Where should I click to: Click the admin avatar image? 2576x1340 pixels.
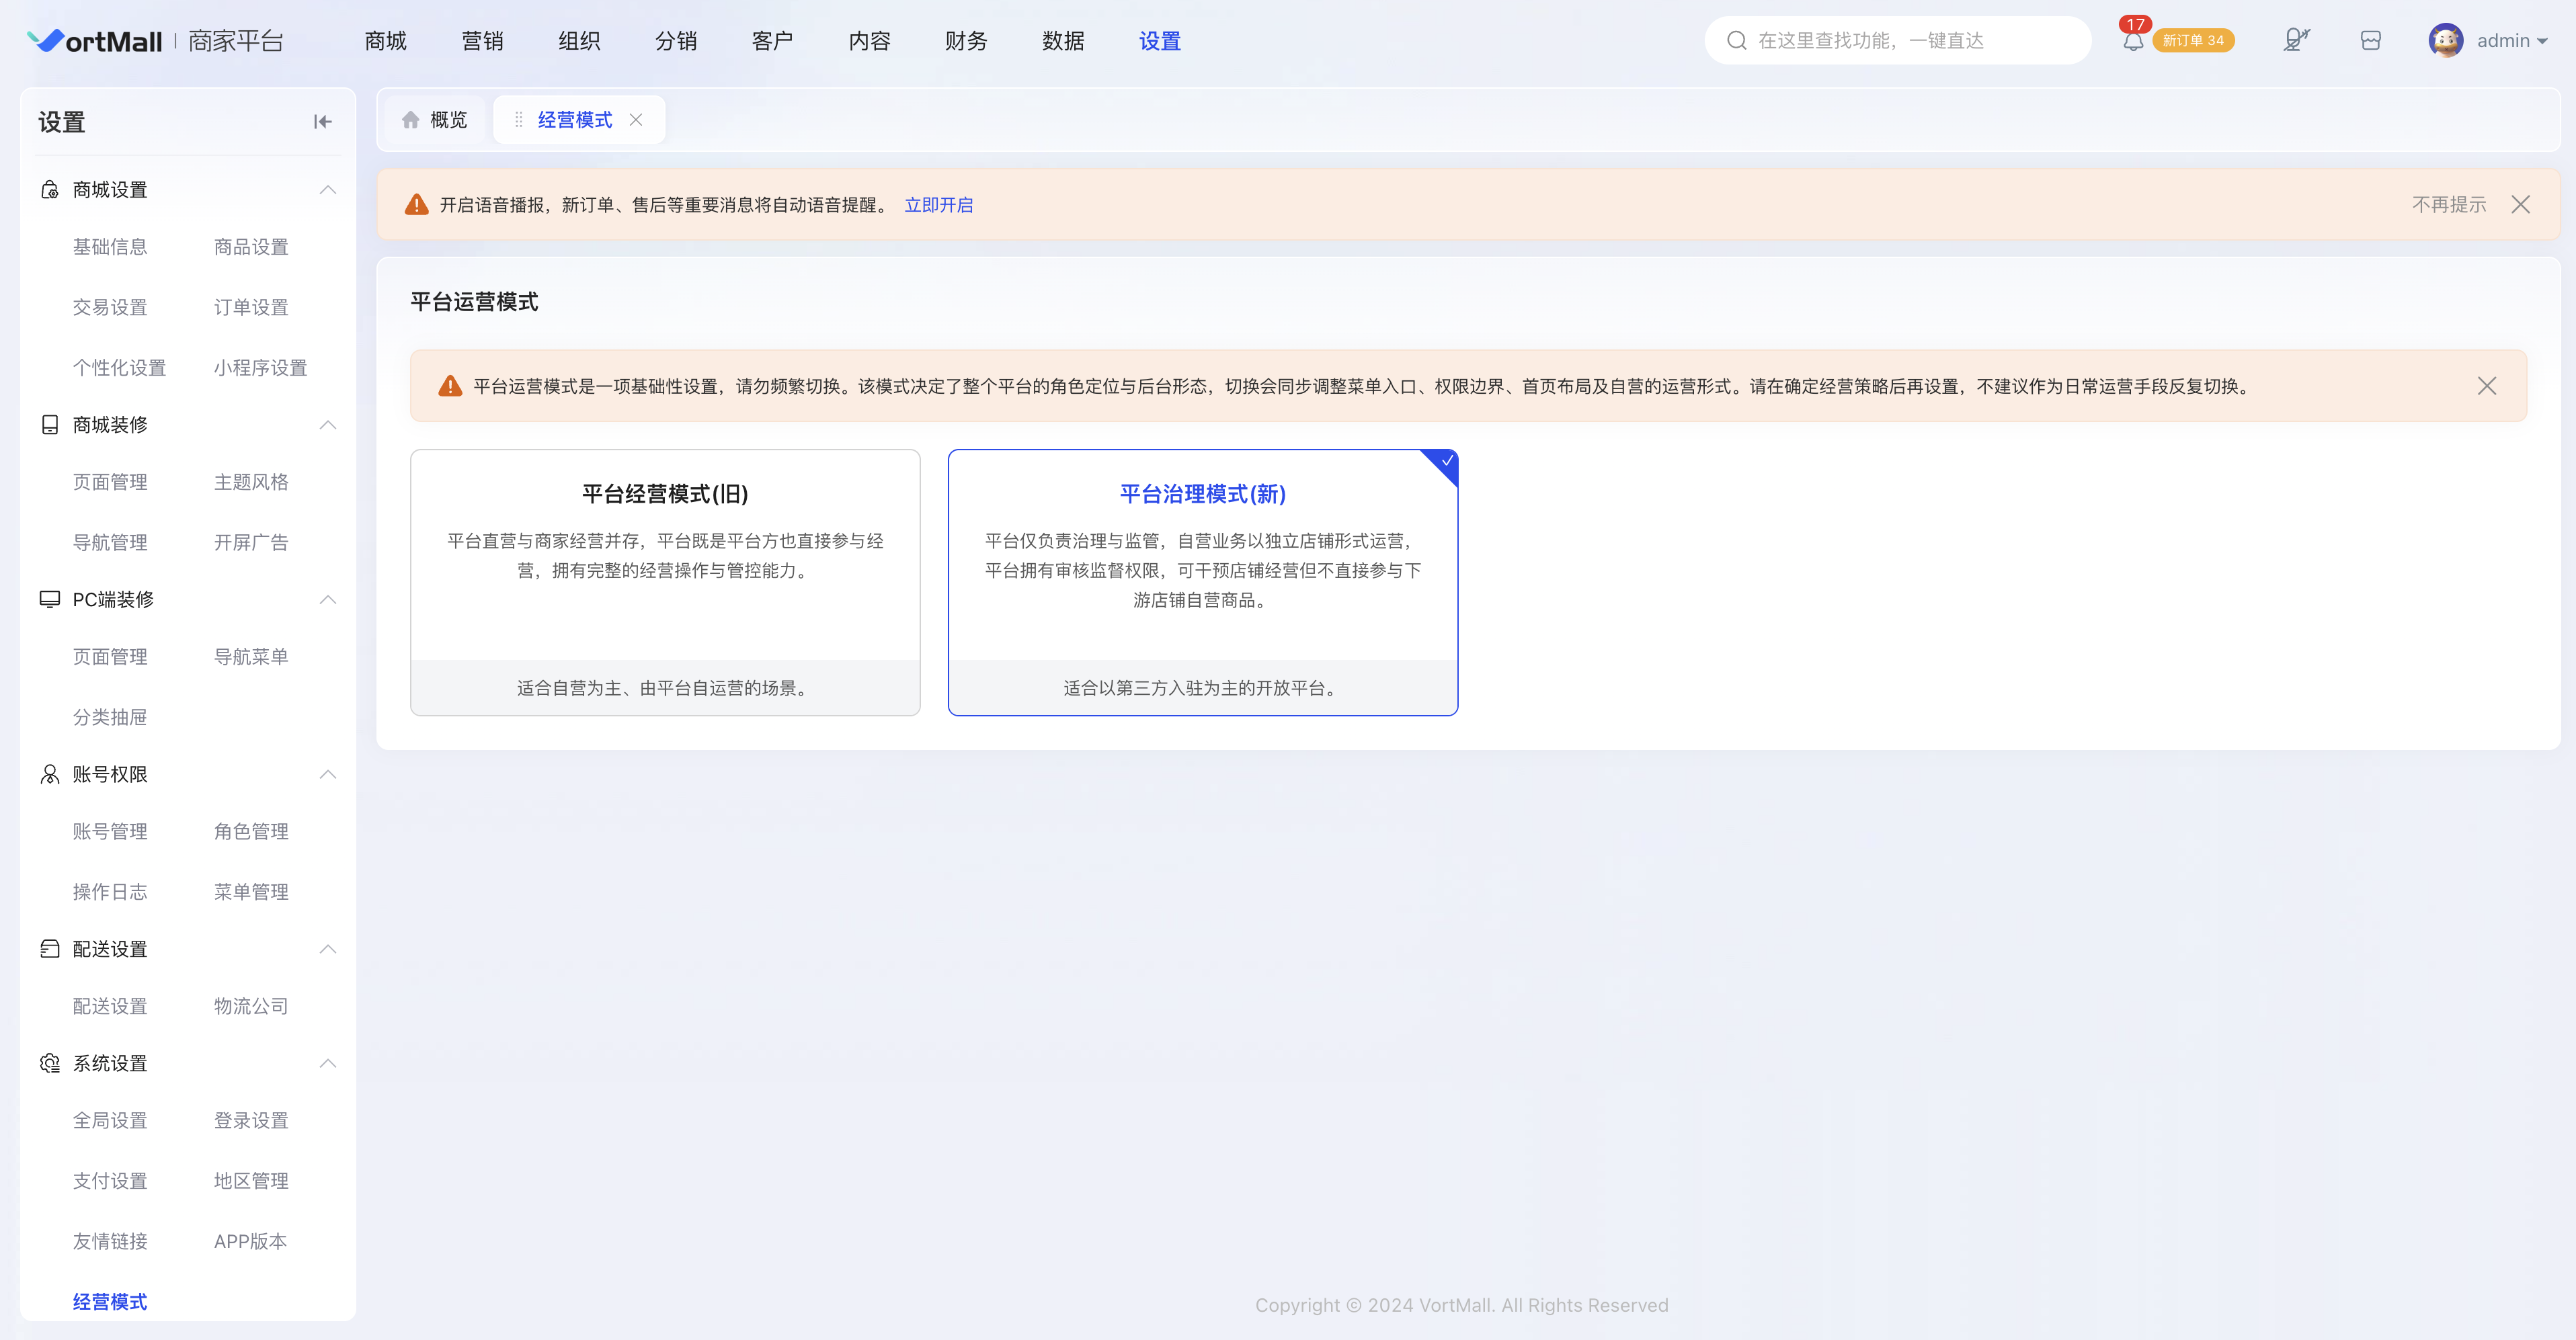tap(2446, 40)
